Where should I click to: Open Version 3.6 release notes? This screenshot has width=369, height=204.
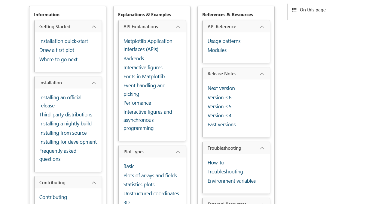(x=220, y=97)
